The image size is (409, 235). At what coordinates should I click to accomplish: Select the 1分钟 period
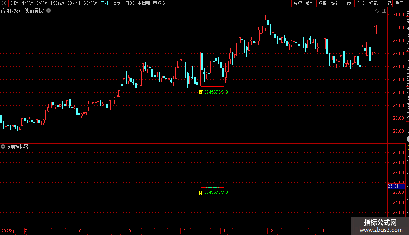click(x=28, y=3)
